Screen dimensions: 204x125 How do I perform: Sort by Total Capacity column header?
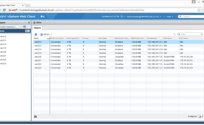(74, 38)
